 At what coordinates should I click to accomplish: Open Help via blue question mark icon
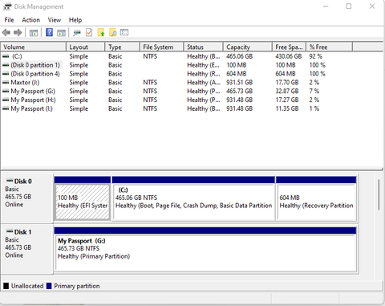tap(49, 32)
